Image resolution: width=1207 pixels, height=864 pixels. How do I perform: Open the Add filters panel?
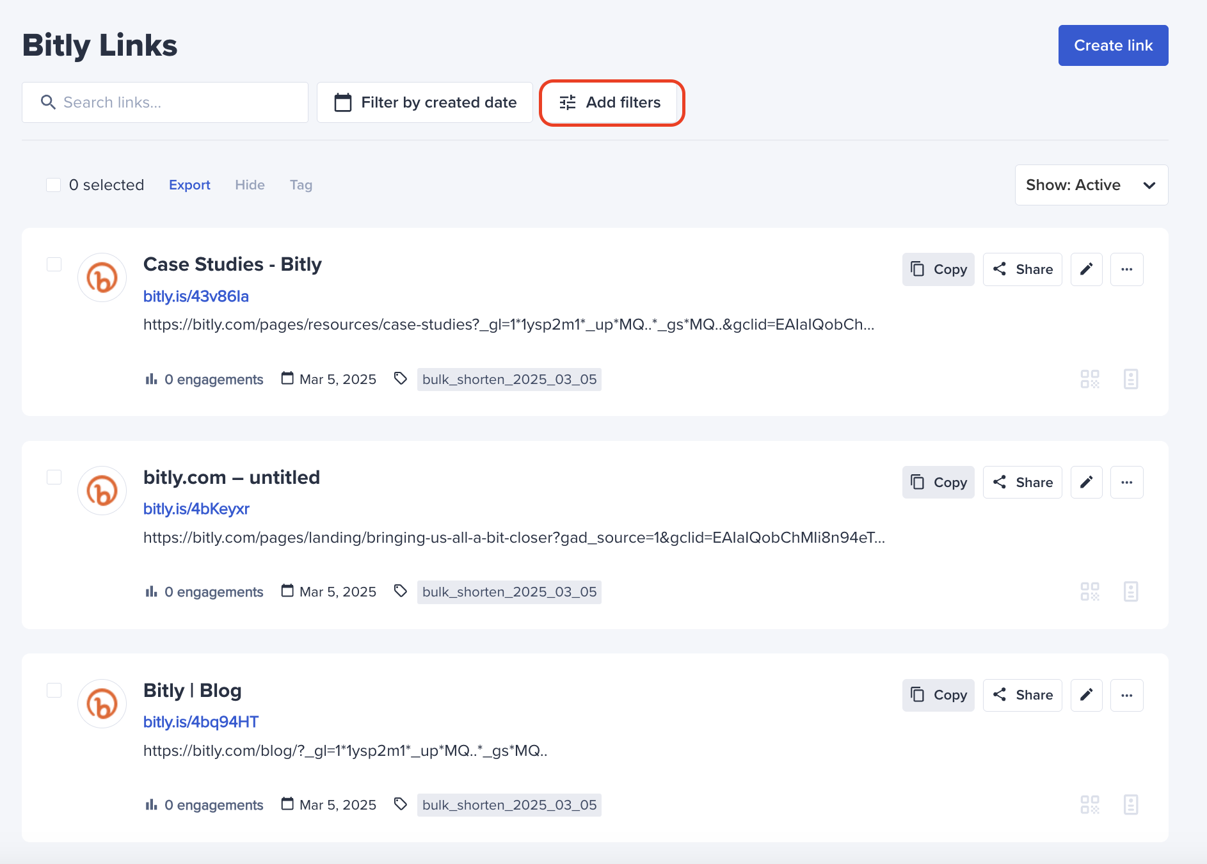point(612,102)
